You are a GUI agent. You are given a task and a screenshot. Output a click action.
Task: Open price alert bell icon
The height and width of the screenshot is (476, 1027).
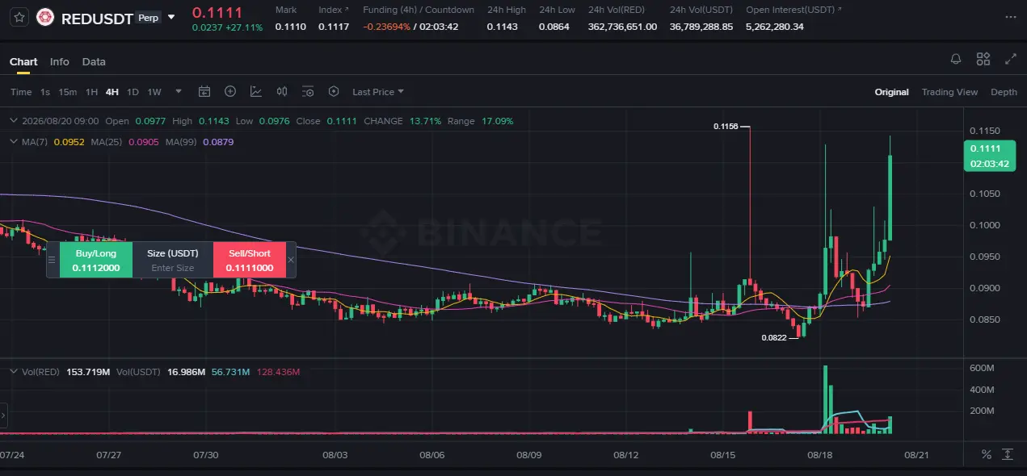[956, 59]
